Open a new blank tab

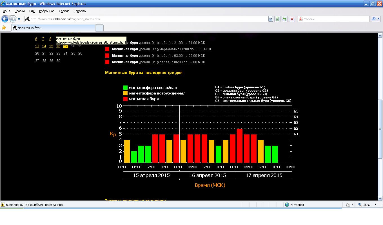point(99,28)
